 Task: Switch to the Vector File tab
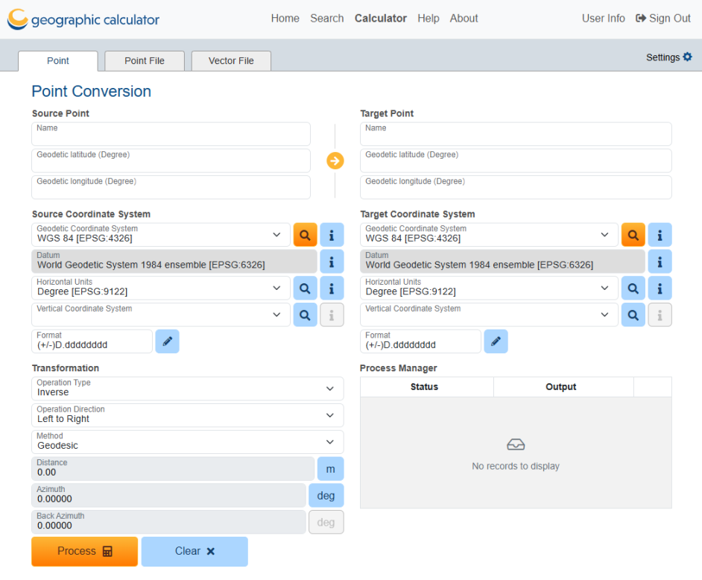tap(231, 61)
